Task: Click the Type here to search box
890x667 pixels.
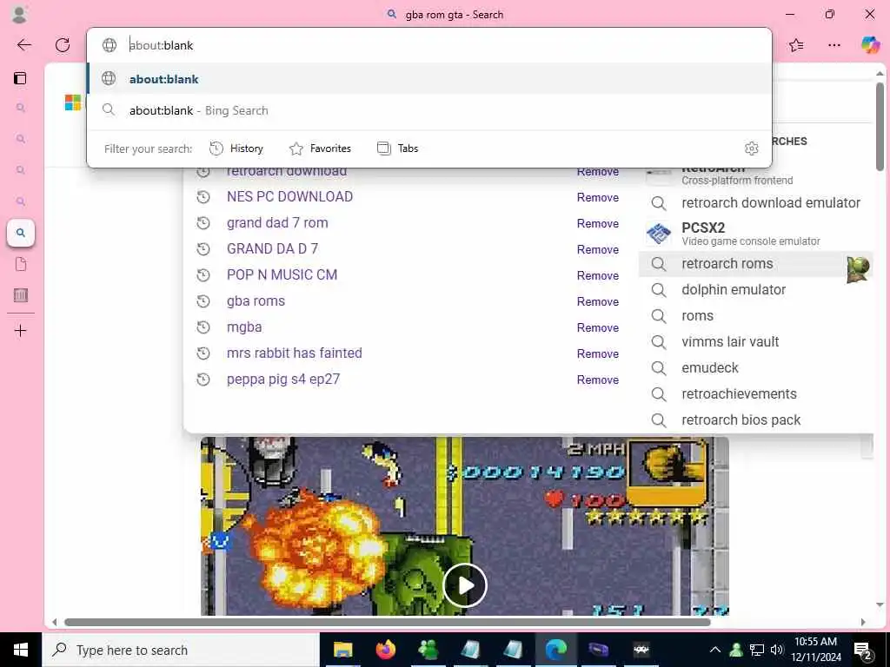Action: tap(181, 650)
